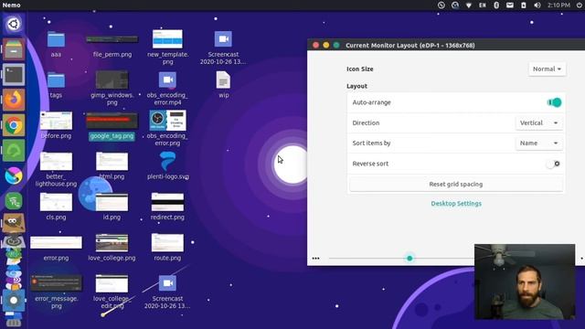
Task: Select route.png file icon
Action: 167,242
